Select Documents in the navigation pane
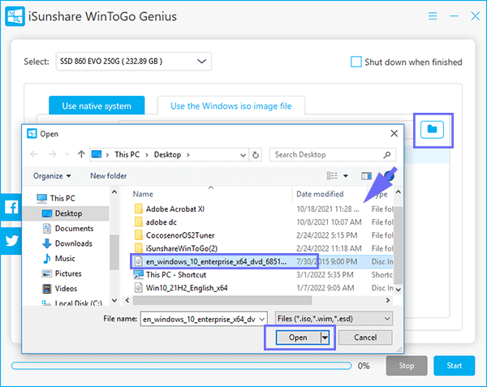487x387 pixels. (74, 229)
